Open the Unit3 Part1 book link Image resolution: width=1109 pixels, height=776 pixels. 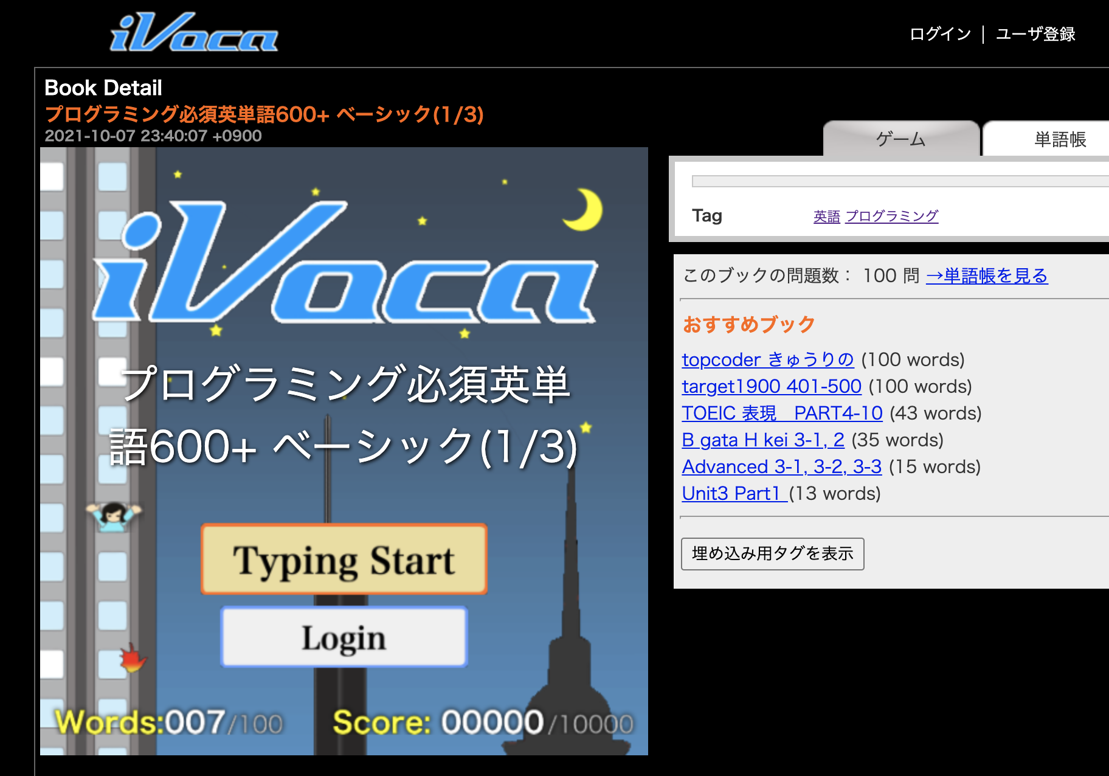pos(735,493)
